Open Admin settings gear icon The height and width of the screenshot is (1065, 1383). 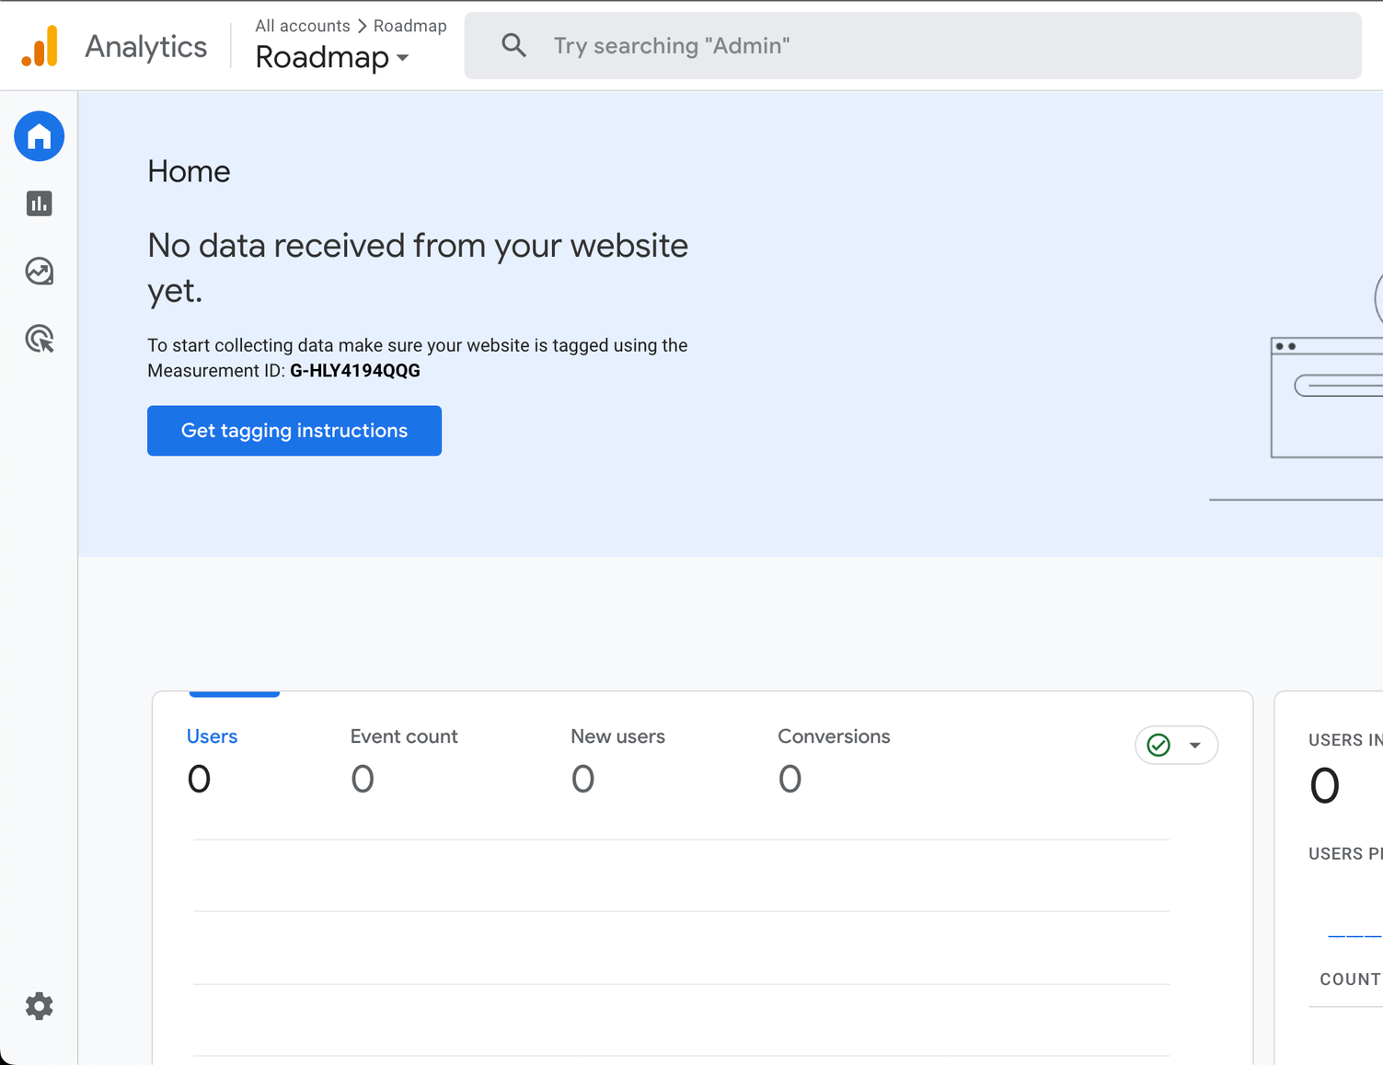click(x=40, y=1006)
